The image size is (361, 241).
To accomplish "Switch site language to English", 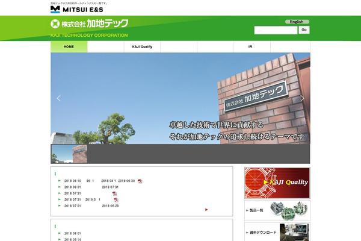I will tap(297, 22).
